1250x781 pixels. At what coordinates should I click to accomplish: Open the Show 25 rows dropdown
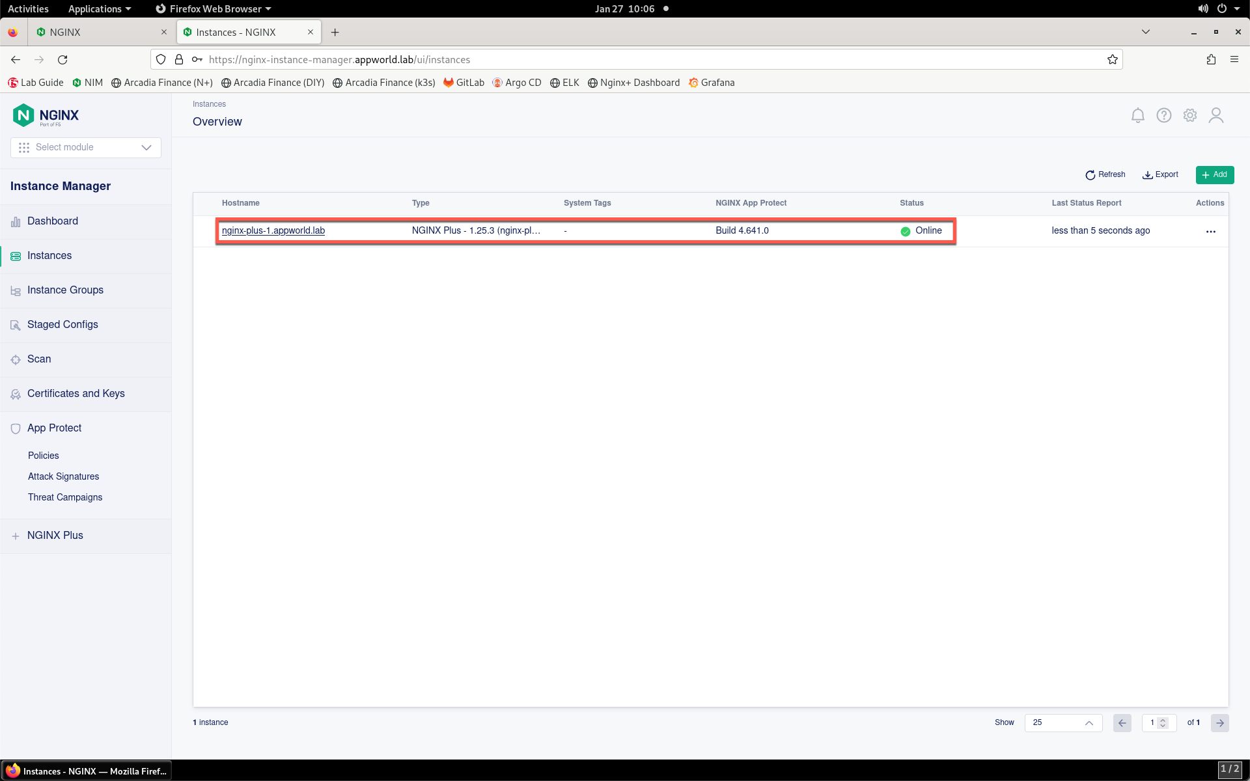(x=1063, y=722)
